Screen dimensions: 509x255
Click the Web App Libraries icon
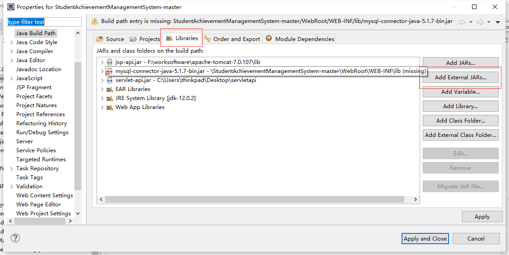109,107
